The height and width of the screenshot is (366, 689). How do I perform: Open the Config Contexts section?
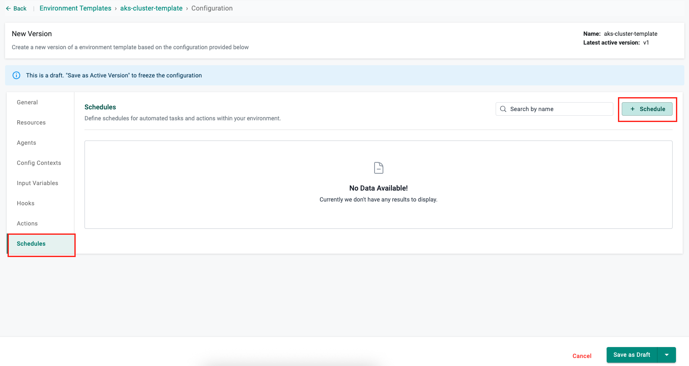coord(39,163)
